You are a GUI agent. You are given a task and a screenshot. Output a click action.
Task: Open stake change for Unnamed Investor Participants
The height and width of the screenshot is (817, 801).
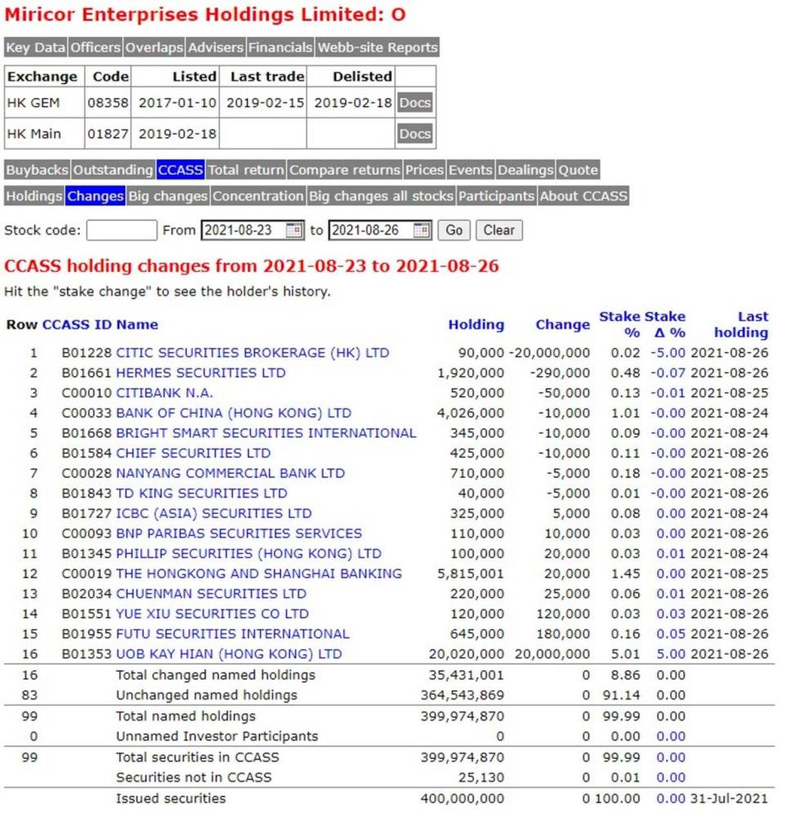(671, 736)
